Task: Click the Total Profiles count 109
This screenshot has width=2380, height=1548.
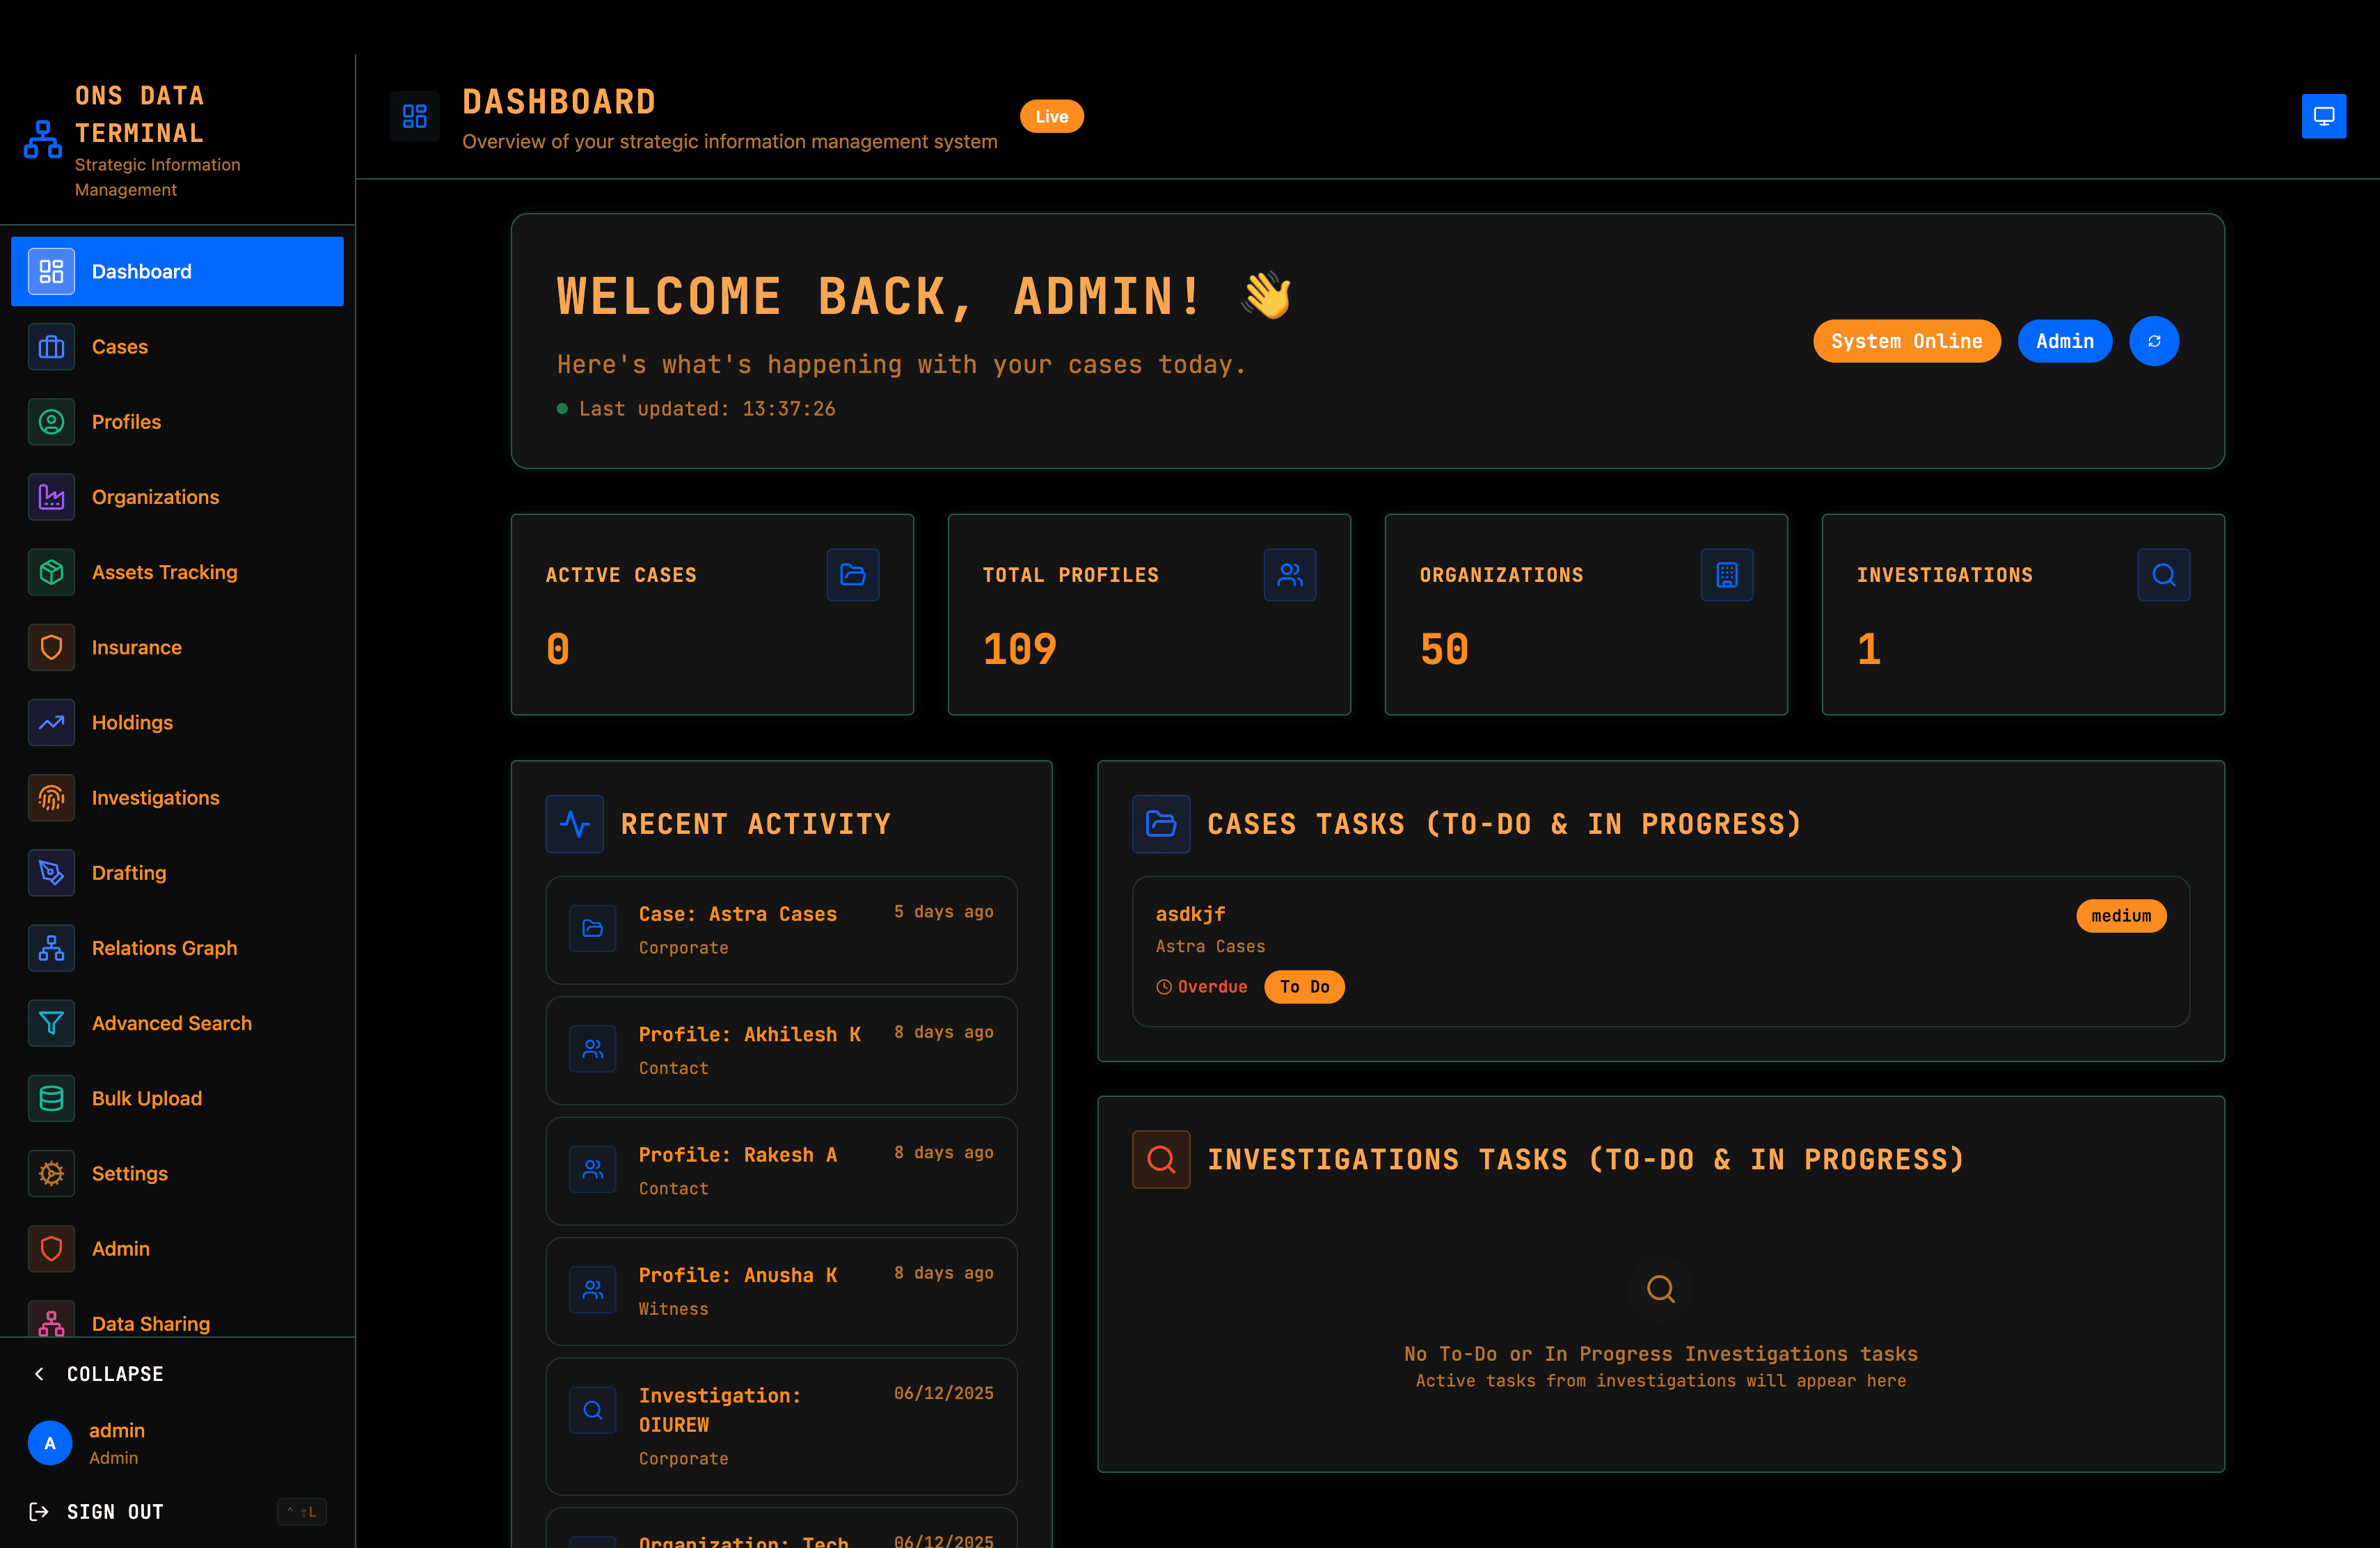Action: pyautogui.click(x=1019, y=649)
